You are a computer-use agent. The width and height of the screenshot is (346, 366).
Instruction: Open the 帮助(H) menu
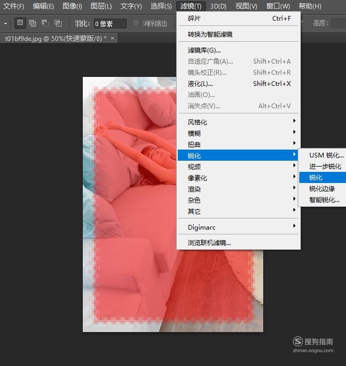click(310, 6)
